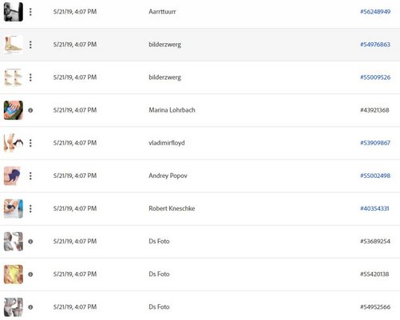Open three-dot menu for Robert Kneschke row

pos(30,208)
